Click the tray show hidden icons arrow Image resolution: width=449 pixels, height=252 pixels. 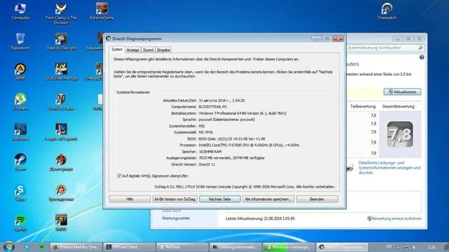point(398,248)
